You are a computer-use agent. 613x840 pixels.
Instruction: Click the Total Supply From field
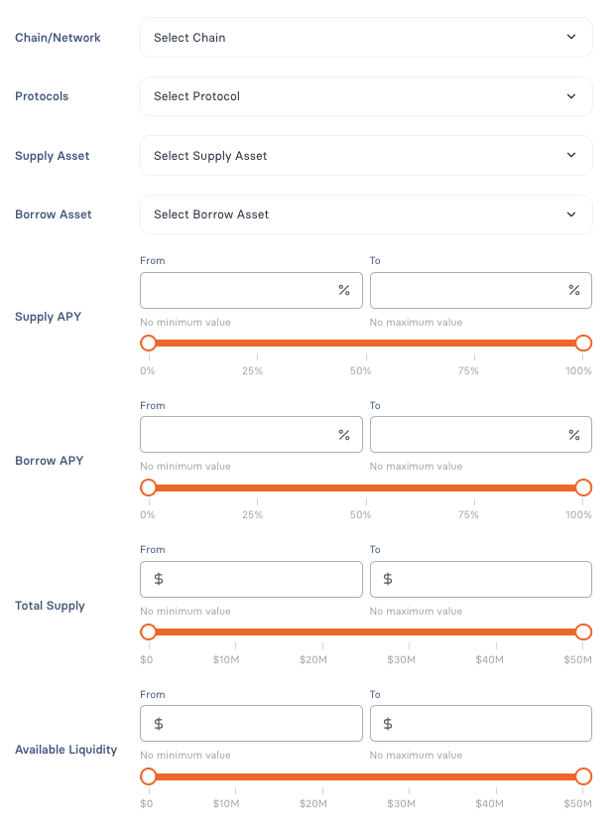click(258, 580)
